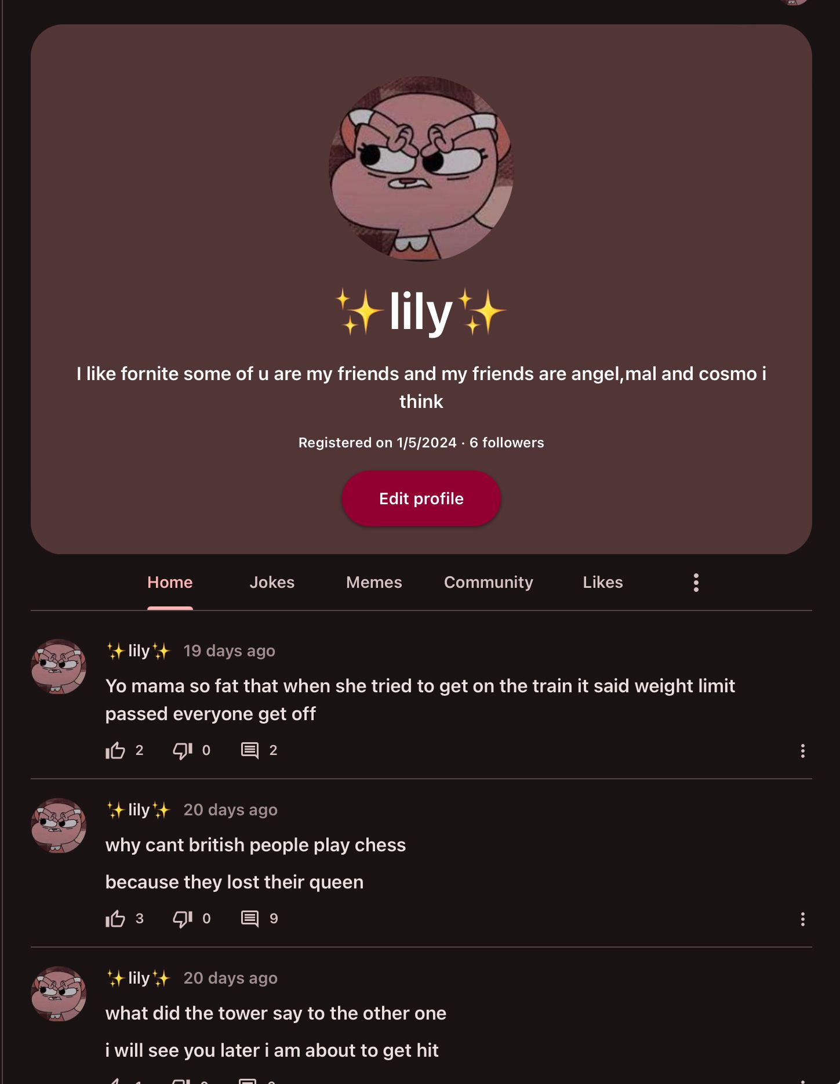Click the Edit profile button
This screenshot has height=1084, width=840.
click(421, 499)
